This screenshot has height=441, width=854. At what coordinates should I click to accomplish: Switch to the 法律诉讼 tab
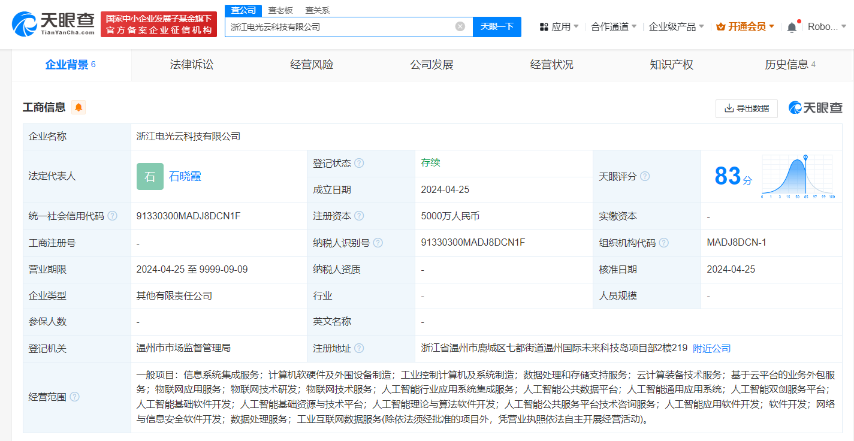[x=191, y=64]
